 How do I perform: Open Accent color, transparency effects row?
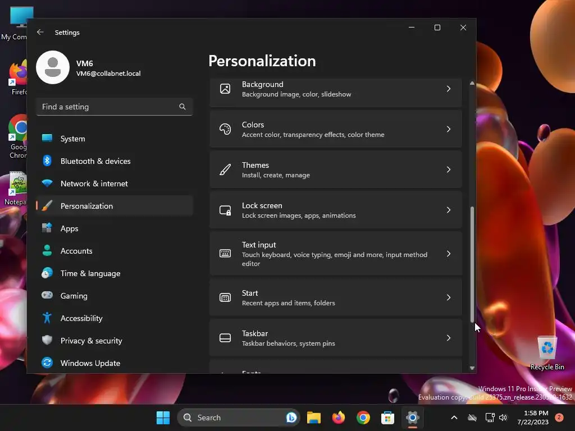(x=336, y=129)
